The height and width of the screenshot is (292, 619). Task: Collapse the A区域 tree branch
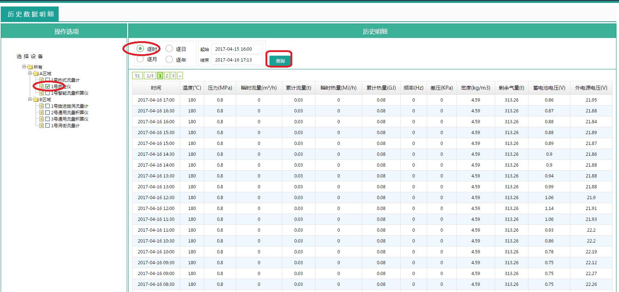click(30, 73)
